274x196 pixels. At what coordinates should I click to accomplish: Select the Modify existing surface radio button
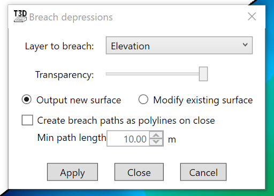(x=143, y=99)
